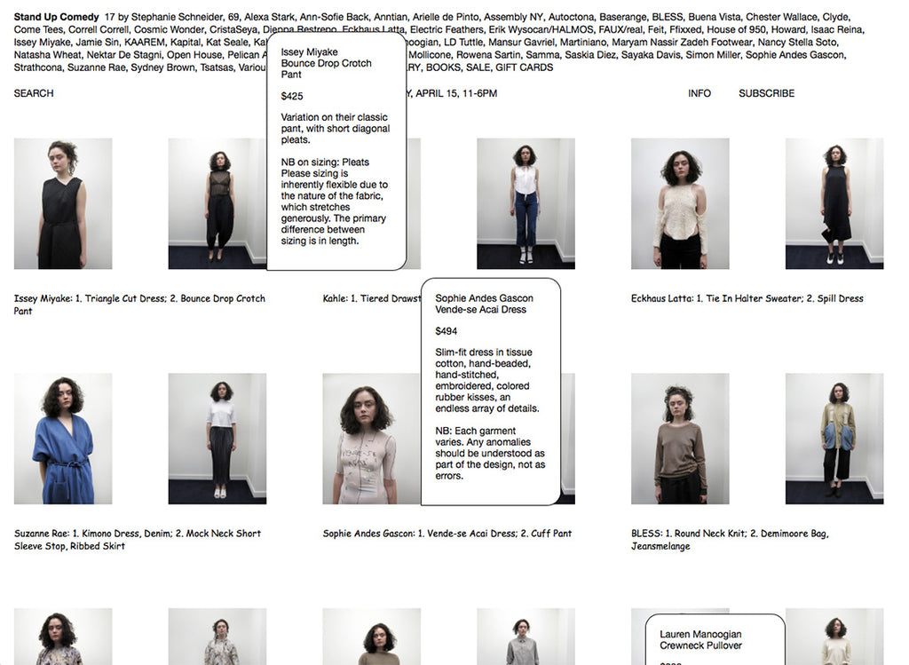Screen dimensions: 909x665
Task: Click the white top and jeans photo
Action: (526, 203)
